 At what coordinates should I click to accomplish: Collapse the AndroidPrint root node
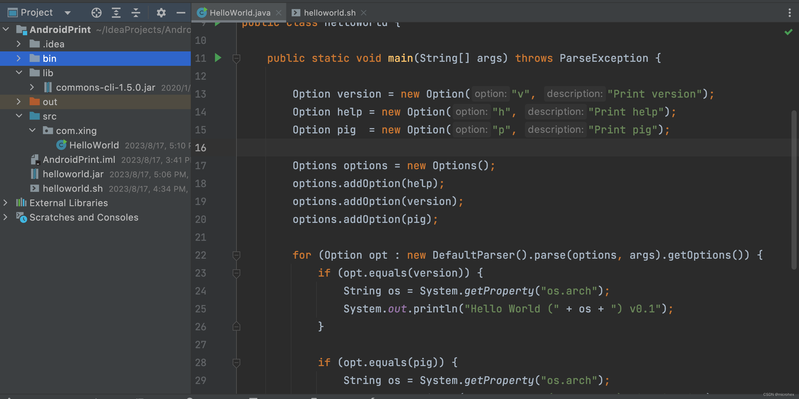(x=5, y=29)
